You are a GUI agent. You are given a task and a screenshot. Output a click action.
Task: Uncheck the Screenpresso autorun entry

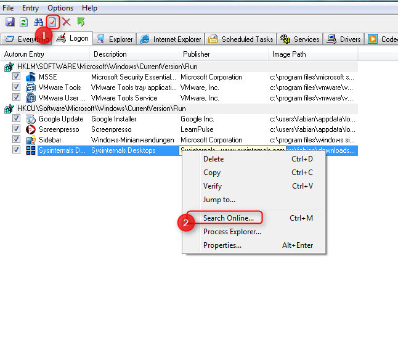pyautogui.click(x=16, y=128)
